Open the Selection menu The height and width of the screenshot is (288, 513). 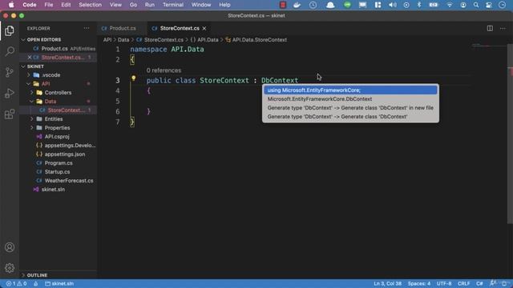click(x=90, y=5)
